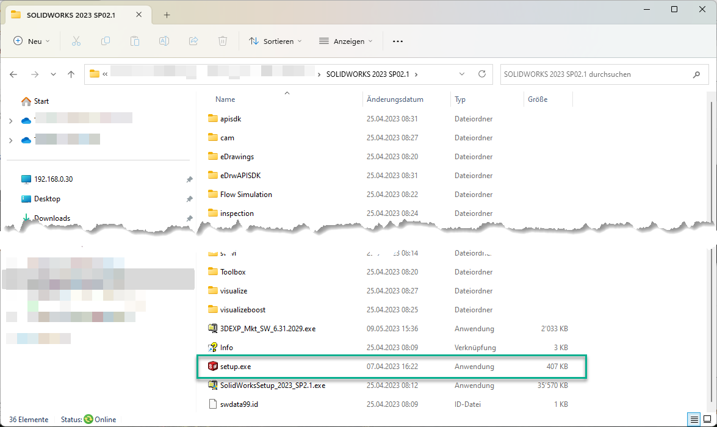Open the more options ellipsis menu
The width and height of the screenshot is (717, 427).
pos(398,41)
